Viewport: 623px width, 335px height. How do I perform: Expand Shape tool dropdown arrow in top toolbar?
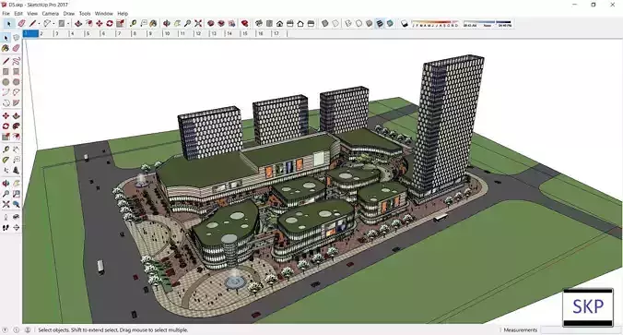click(68, 24)
